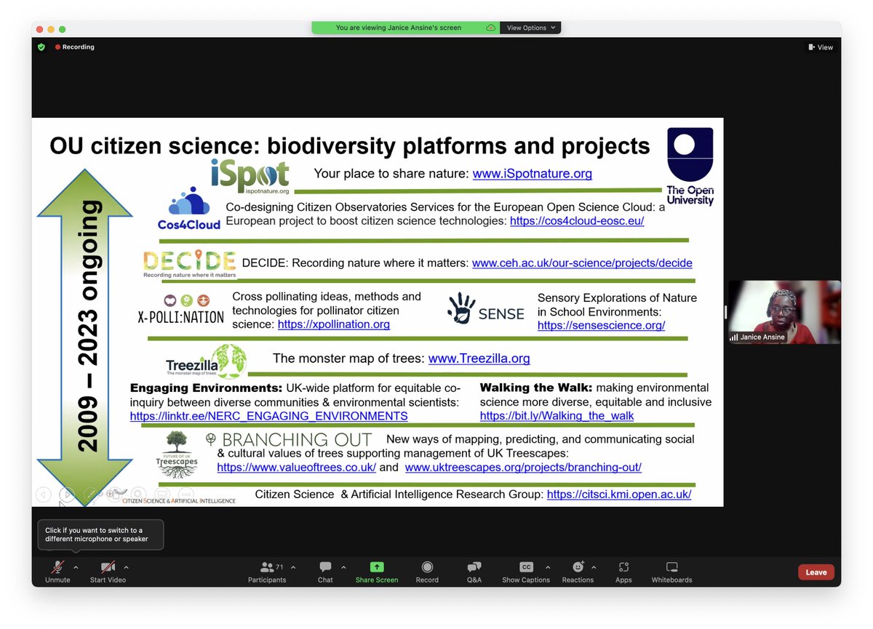This screenshot has width=873, height=629.
Task: Open the citsci.kmi.open.ac.uk link
Action: [619, 494]
